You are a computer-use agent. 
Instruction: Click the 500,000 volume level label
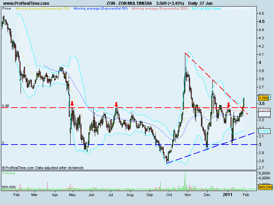[9, 187]
